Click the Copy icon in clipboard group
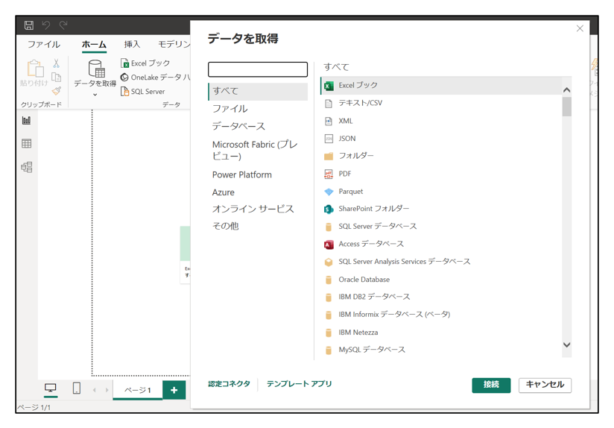The width and height of the screenshot is (614, 428). pyautogui.click(x=57, y=78)
